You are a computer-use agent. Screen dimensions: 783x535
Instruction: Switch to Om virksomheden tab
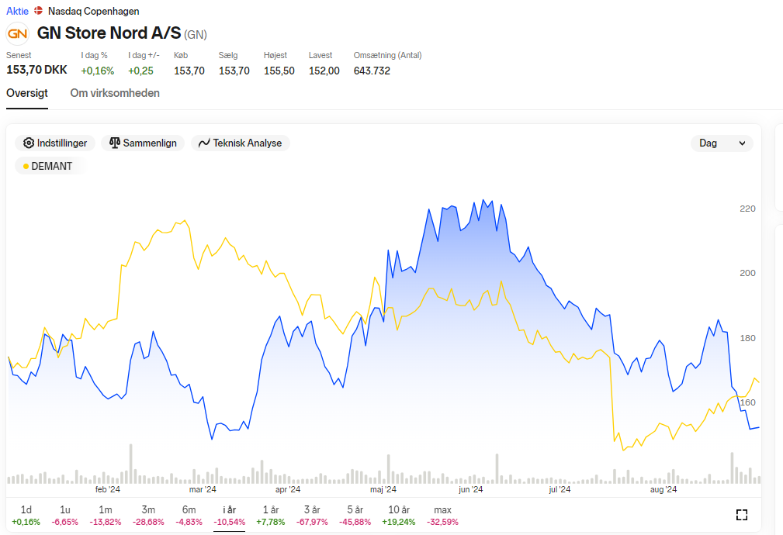pos(115,93)
